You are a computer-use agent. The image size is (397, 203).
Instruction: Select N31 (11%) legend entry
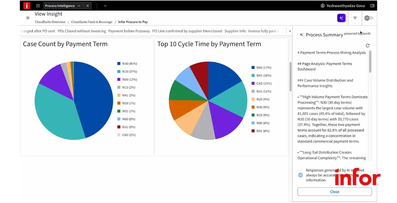point(261,91)
